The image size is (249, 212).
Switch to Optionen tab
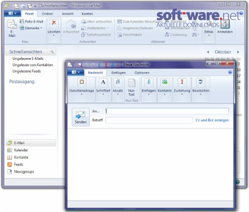[142, 73]
